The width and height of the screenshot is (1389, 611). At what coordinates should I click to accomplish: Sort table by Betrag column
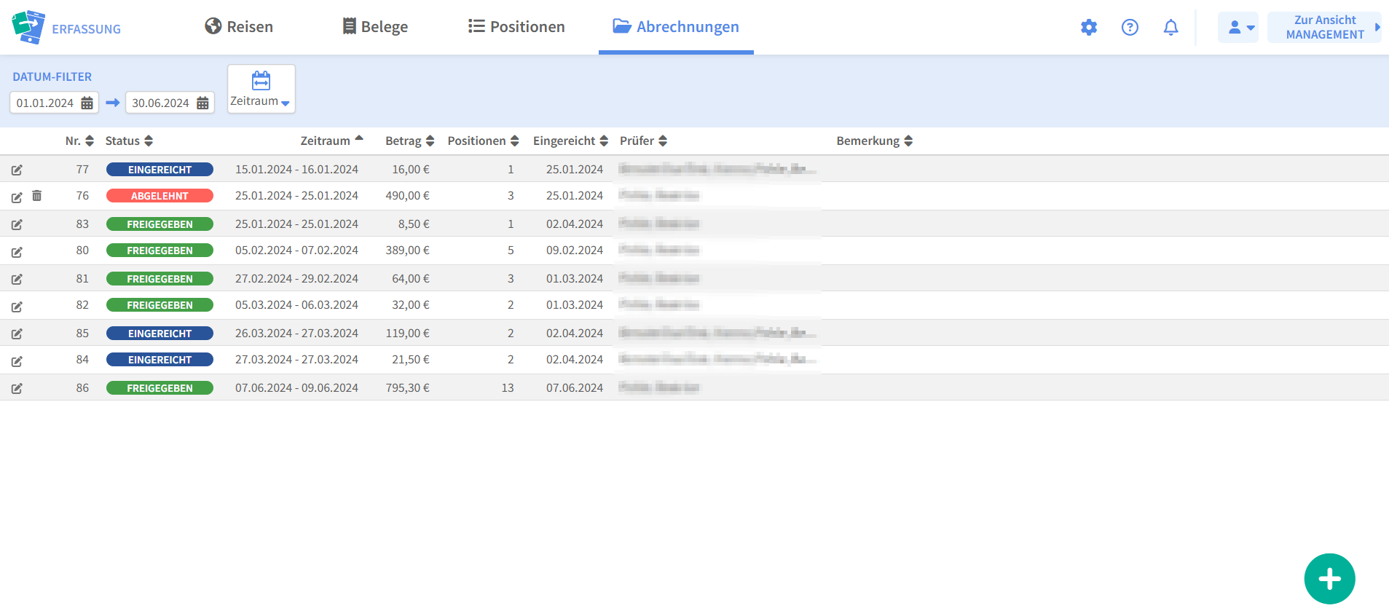pyautogui.click(x=409, y=141)
